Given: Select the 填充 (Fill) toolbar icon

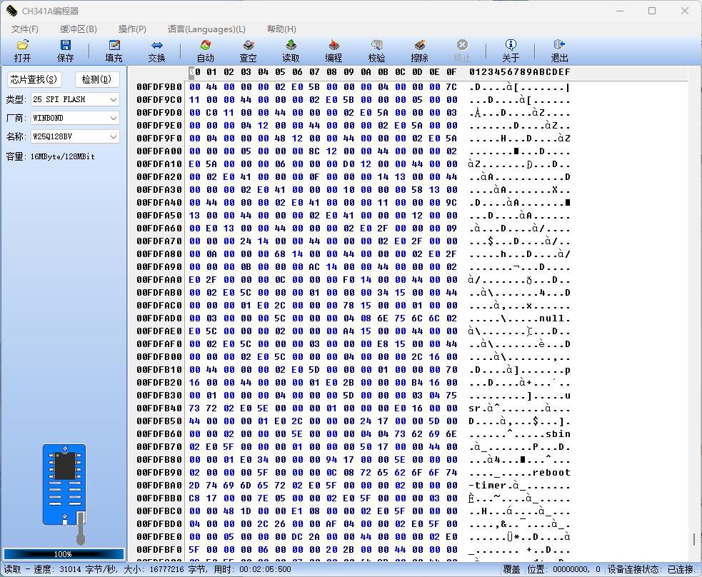Looking at the screenshot, I should click(x=114, y=45).
